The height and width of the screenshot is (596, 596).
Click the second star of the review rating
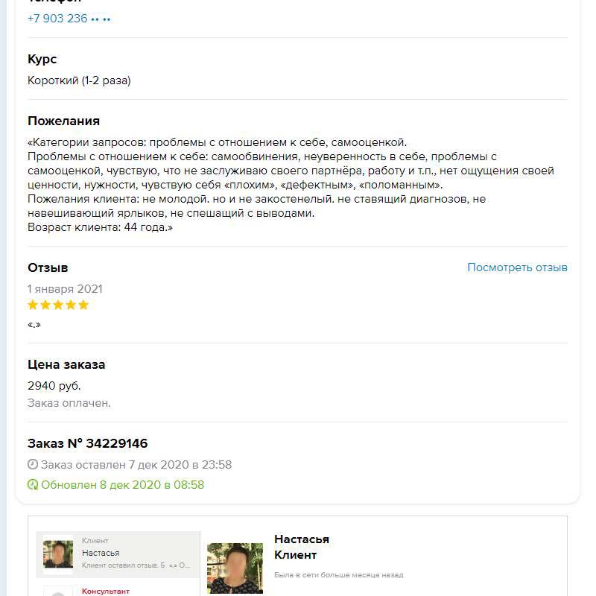click(x=45, y=304)
